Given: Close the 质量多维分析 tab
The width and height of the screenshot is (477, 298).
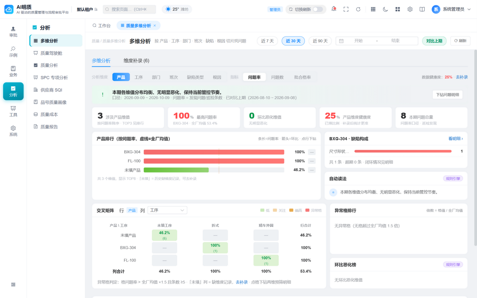Looking at the screenshot, I should click(155, 25).
